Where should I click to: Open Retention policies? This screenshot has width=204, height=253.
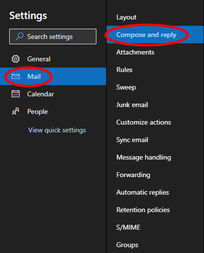(x=155, y=210)
